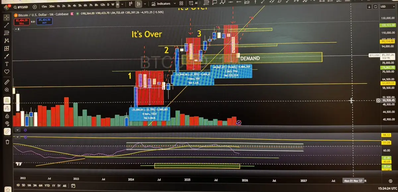This screenshot has width=398, height=192.
Task: Collapse the indicator legend showing 8
Action: [x=17, y=29]
